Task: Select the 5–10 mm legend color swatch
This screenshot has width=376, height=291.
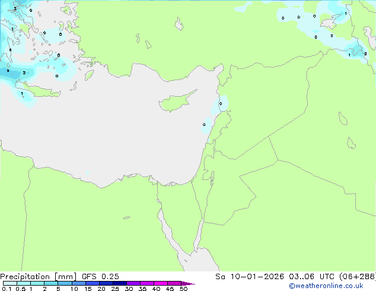Action: click(65, 283)
